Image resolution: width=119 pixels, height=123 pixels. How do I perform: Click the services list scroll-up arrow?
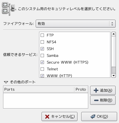point(113,34)
